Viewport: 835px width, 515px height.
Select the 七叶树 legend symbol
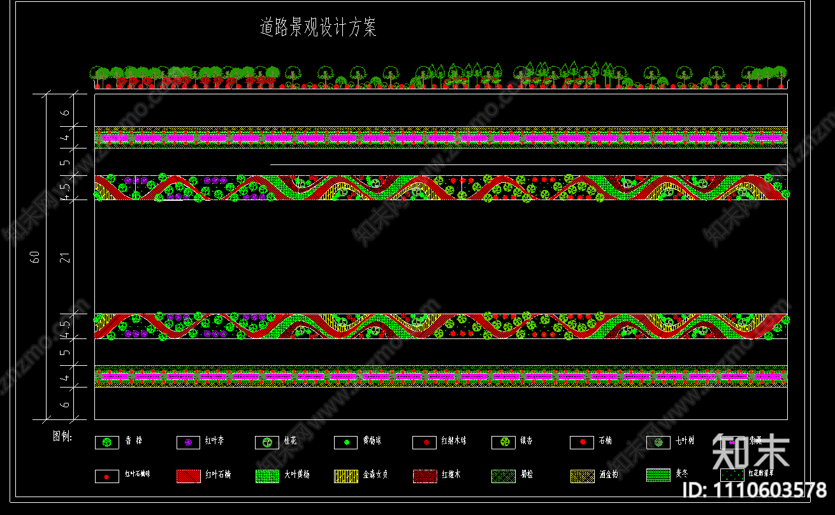coord(658,442)
